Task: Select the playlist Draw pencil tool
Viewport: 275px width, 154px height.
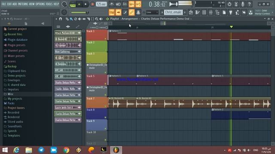Action: [67, 19]
